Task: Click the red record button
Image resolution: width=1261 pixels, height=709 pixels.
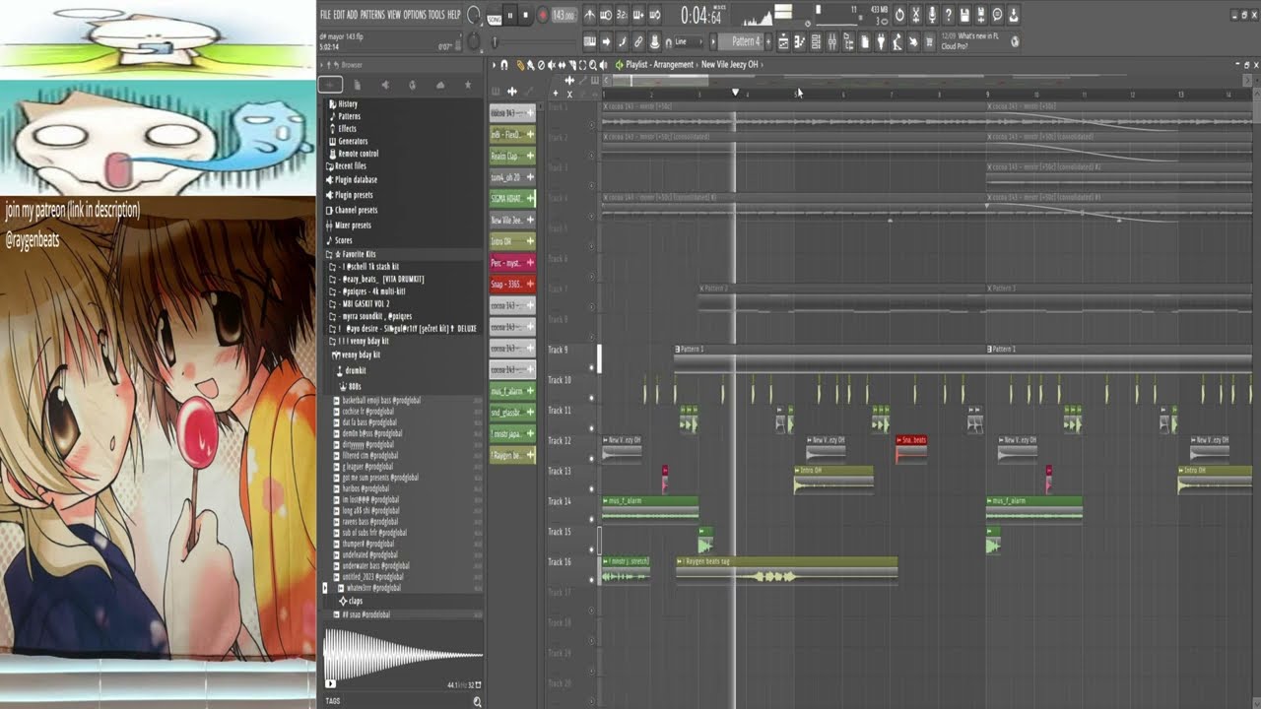Action: click(x=542, y=15)
